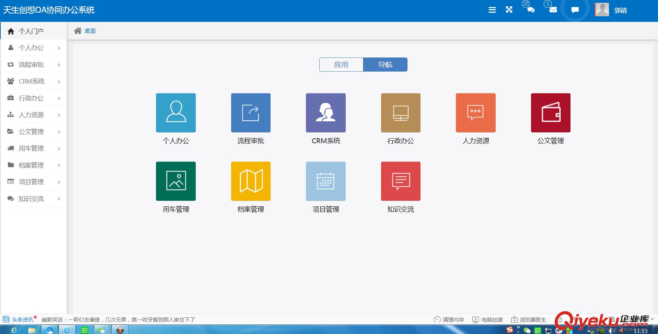Expand the 公文管理 sidebar chevron

click(x=59, y=132)
